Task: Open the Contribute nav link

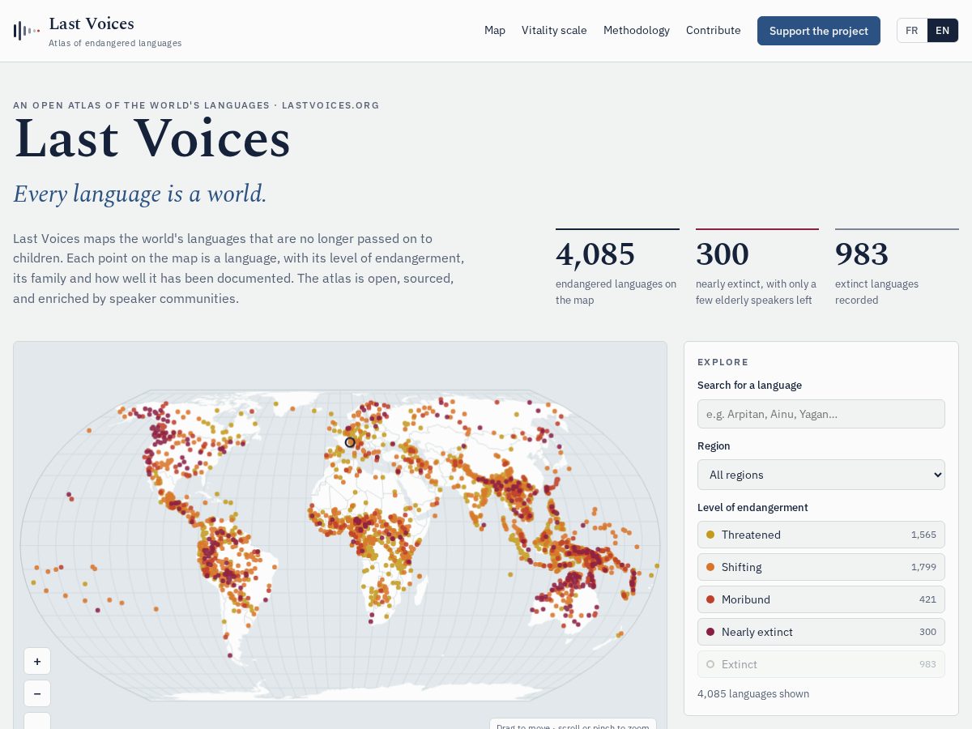Action: click(714, 31)
